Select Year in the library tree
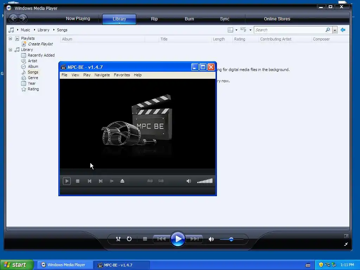Image resolution: width=360 pixels, height=270 pixels. tap(32, 83)
